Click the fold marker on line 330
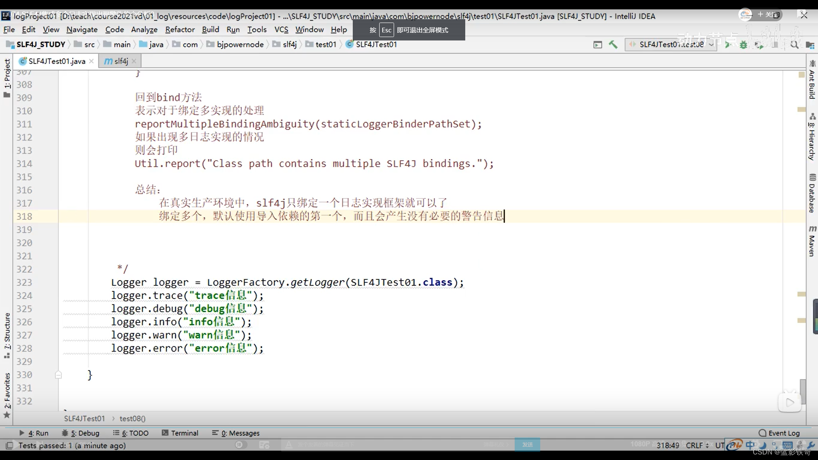818x460 pixels. click(58, 375)
